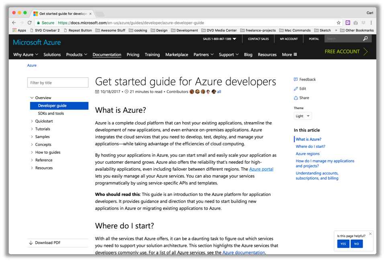
Task: Expand the Samples tree section
Action: tap(32, 137)
